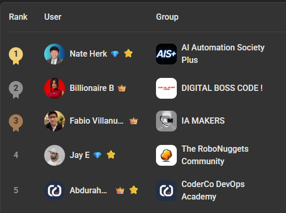Open Nate Herk's profile avatar

pyautogui.click(x=55, y=54)
